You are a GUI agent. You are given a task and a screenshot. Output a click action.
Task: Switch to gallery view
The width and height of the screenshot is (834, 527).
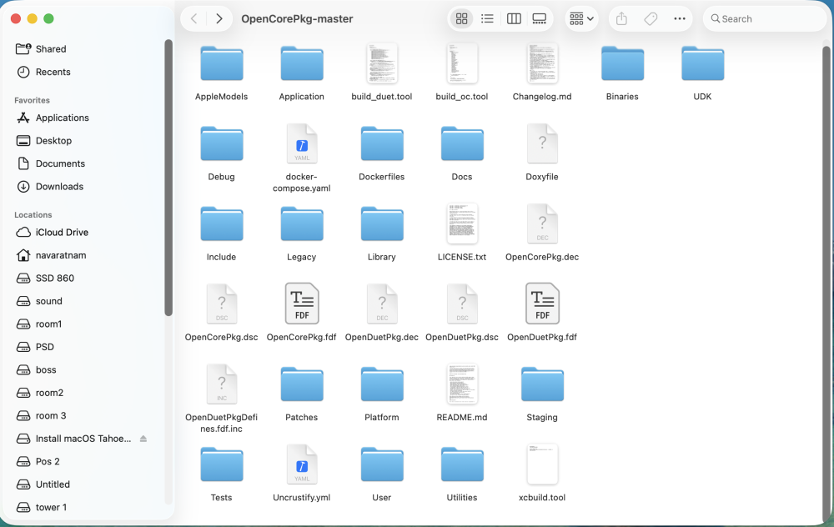pos(540,19)
